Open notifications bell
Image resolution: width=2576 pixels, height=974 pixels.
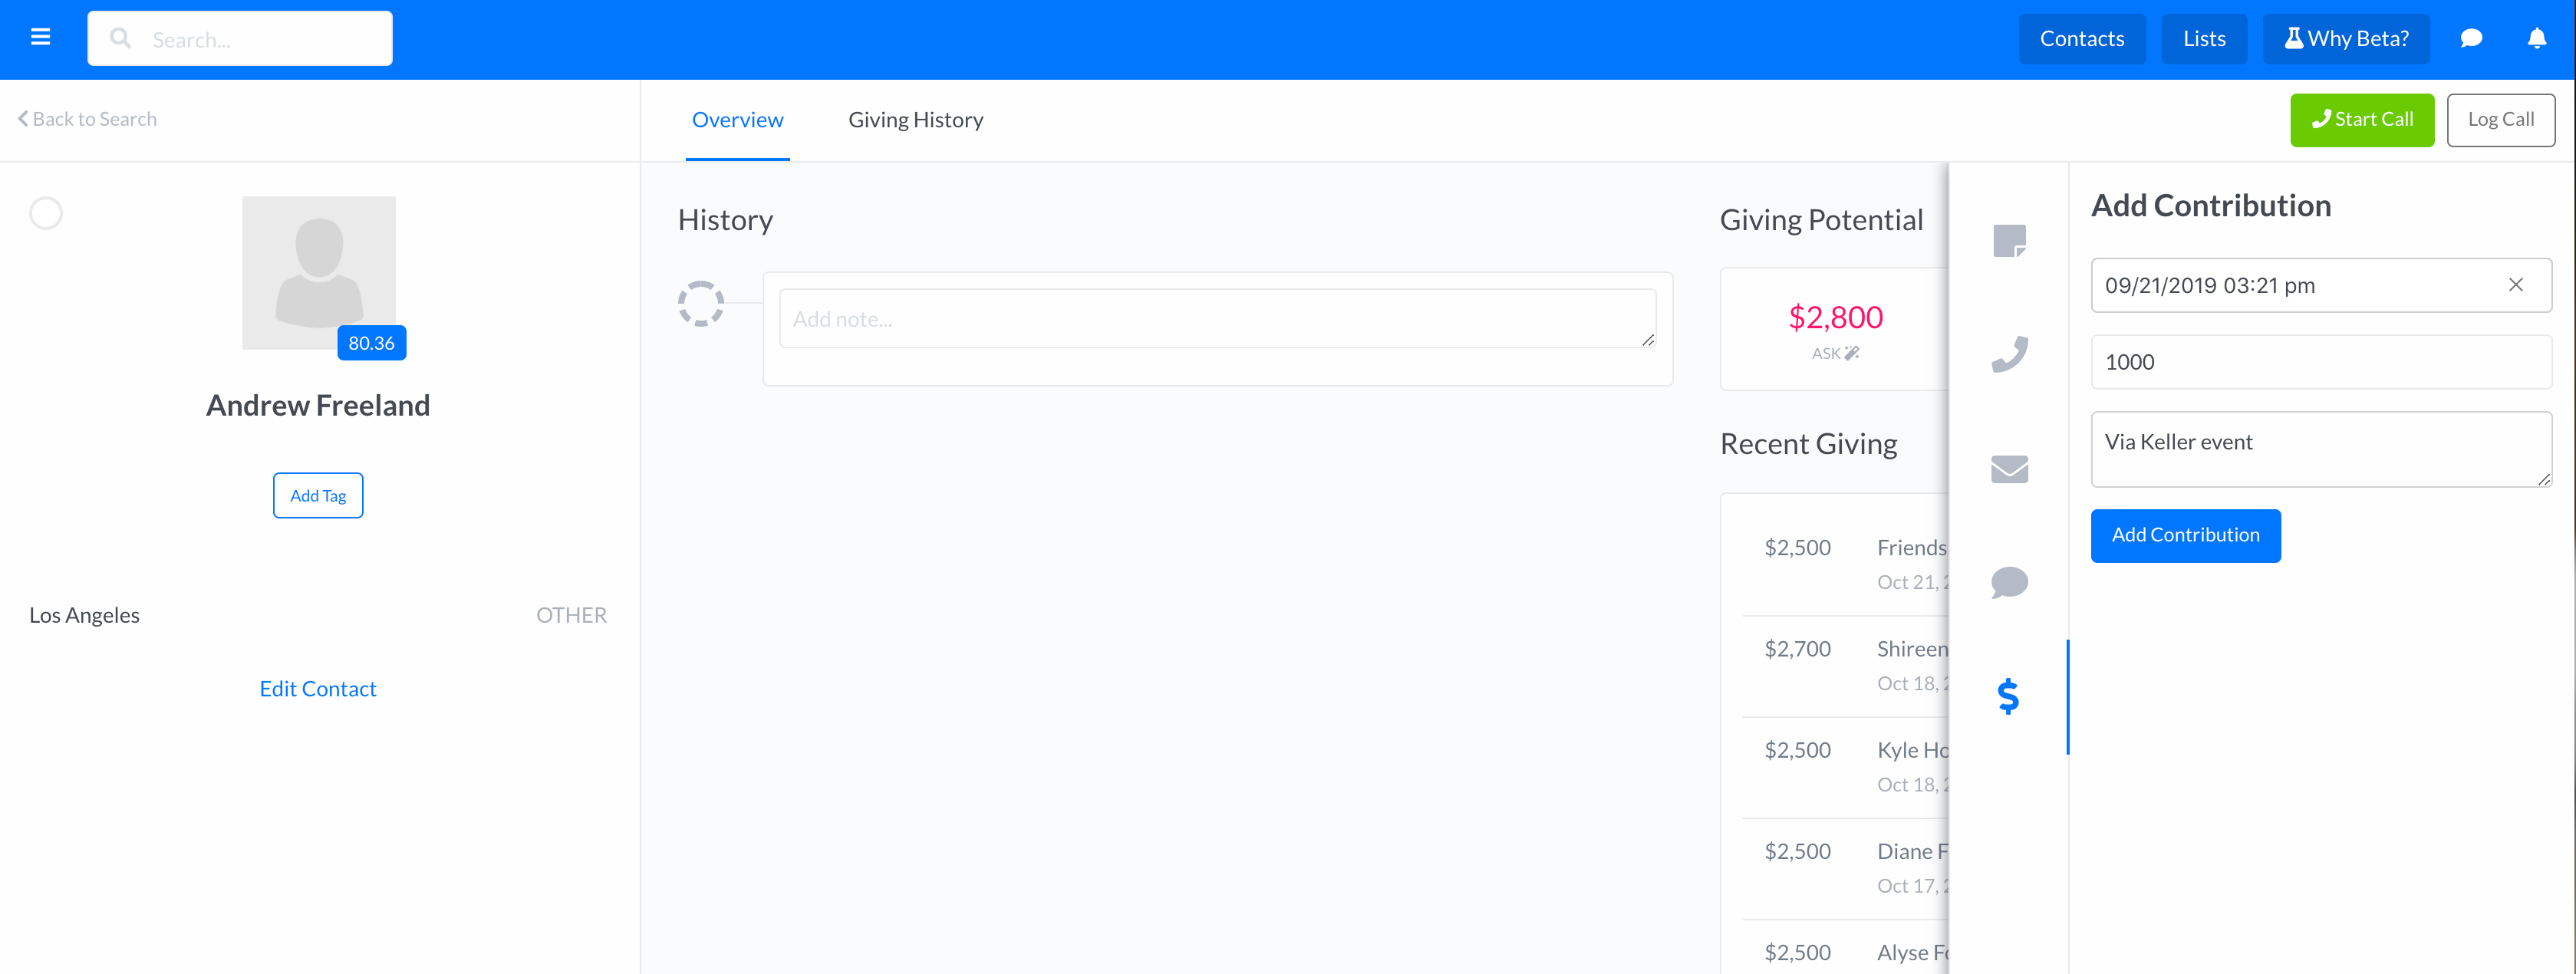[x=2537, y=38]
